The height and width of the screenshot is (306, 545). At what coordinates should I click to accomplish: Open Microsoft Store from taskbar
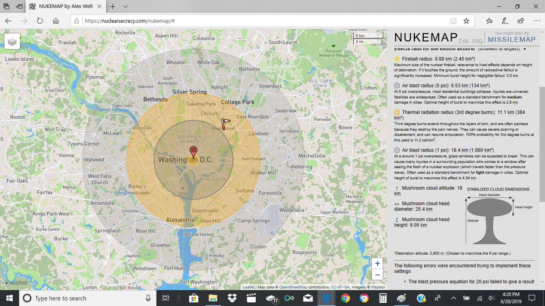coord(194,298)
